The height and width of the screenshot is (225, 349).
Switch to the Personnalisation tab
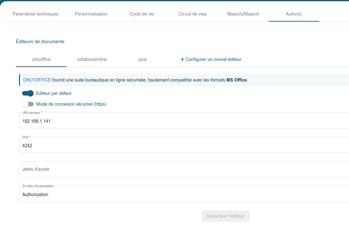(91, 14)
